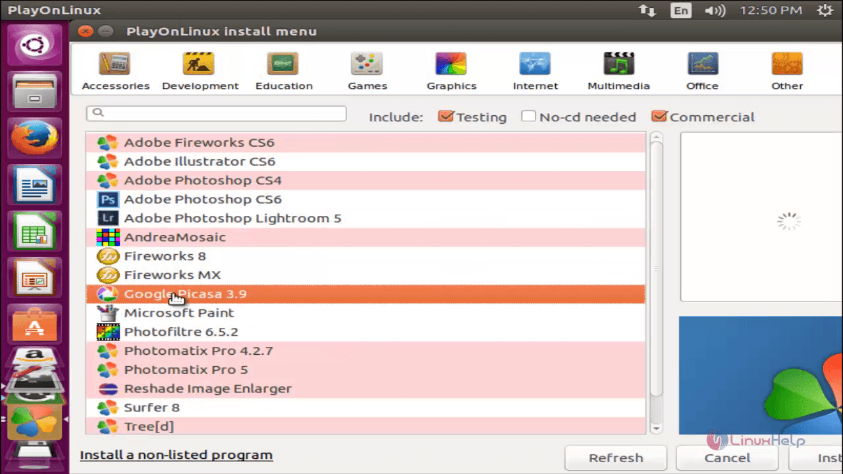
Task: Click the Adobe Photoshop CS6 Ps icon
Action: click(x=107, y=199)
